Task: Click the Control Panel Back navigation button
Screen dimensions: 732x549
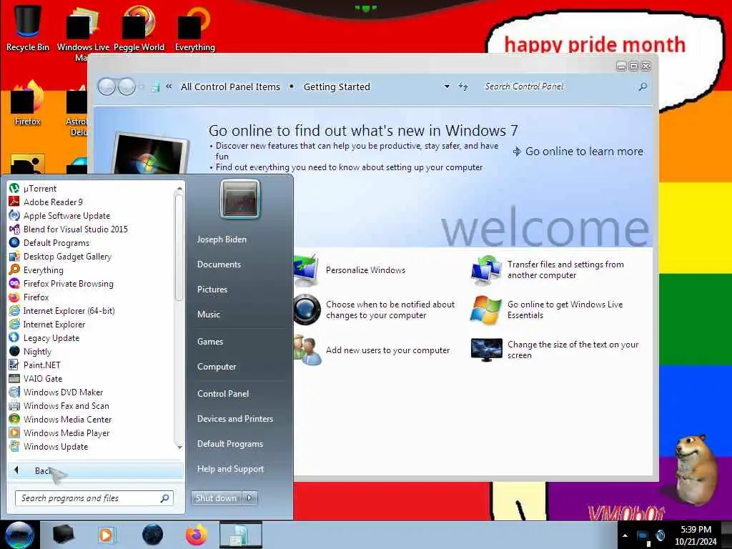Action: 107,86
